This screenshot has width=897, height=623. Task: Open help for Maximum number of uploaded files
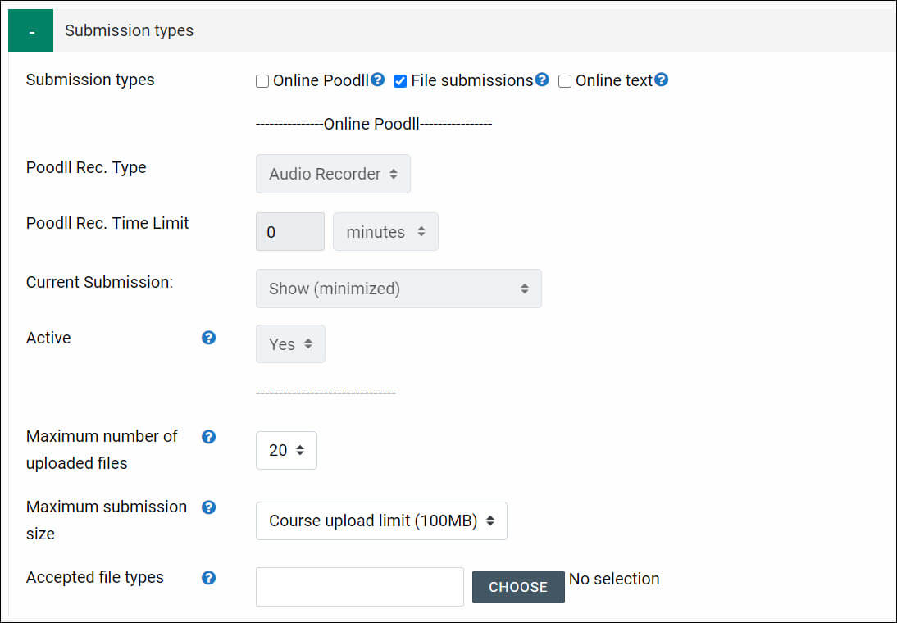pos(209,437)
